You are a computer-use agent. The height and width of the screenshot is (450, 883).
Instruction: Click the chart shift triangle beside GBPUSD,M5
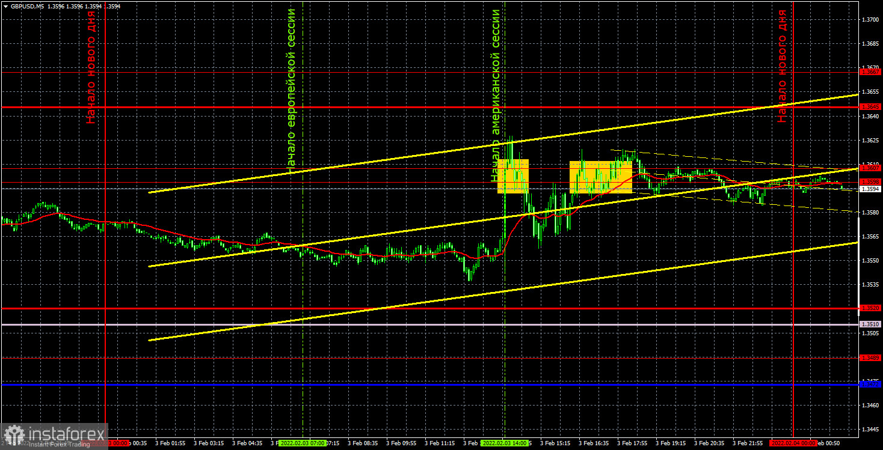click(5, 6)
